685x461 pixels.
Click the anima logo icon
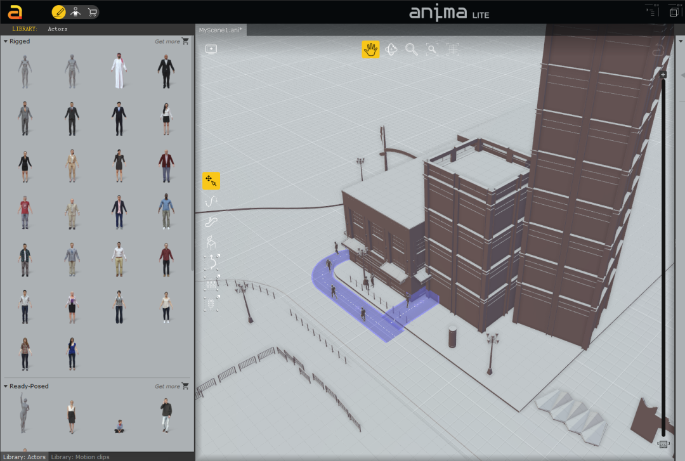[x=15, y=12]
